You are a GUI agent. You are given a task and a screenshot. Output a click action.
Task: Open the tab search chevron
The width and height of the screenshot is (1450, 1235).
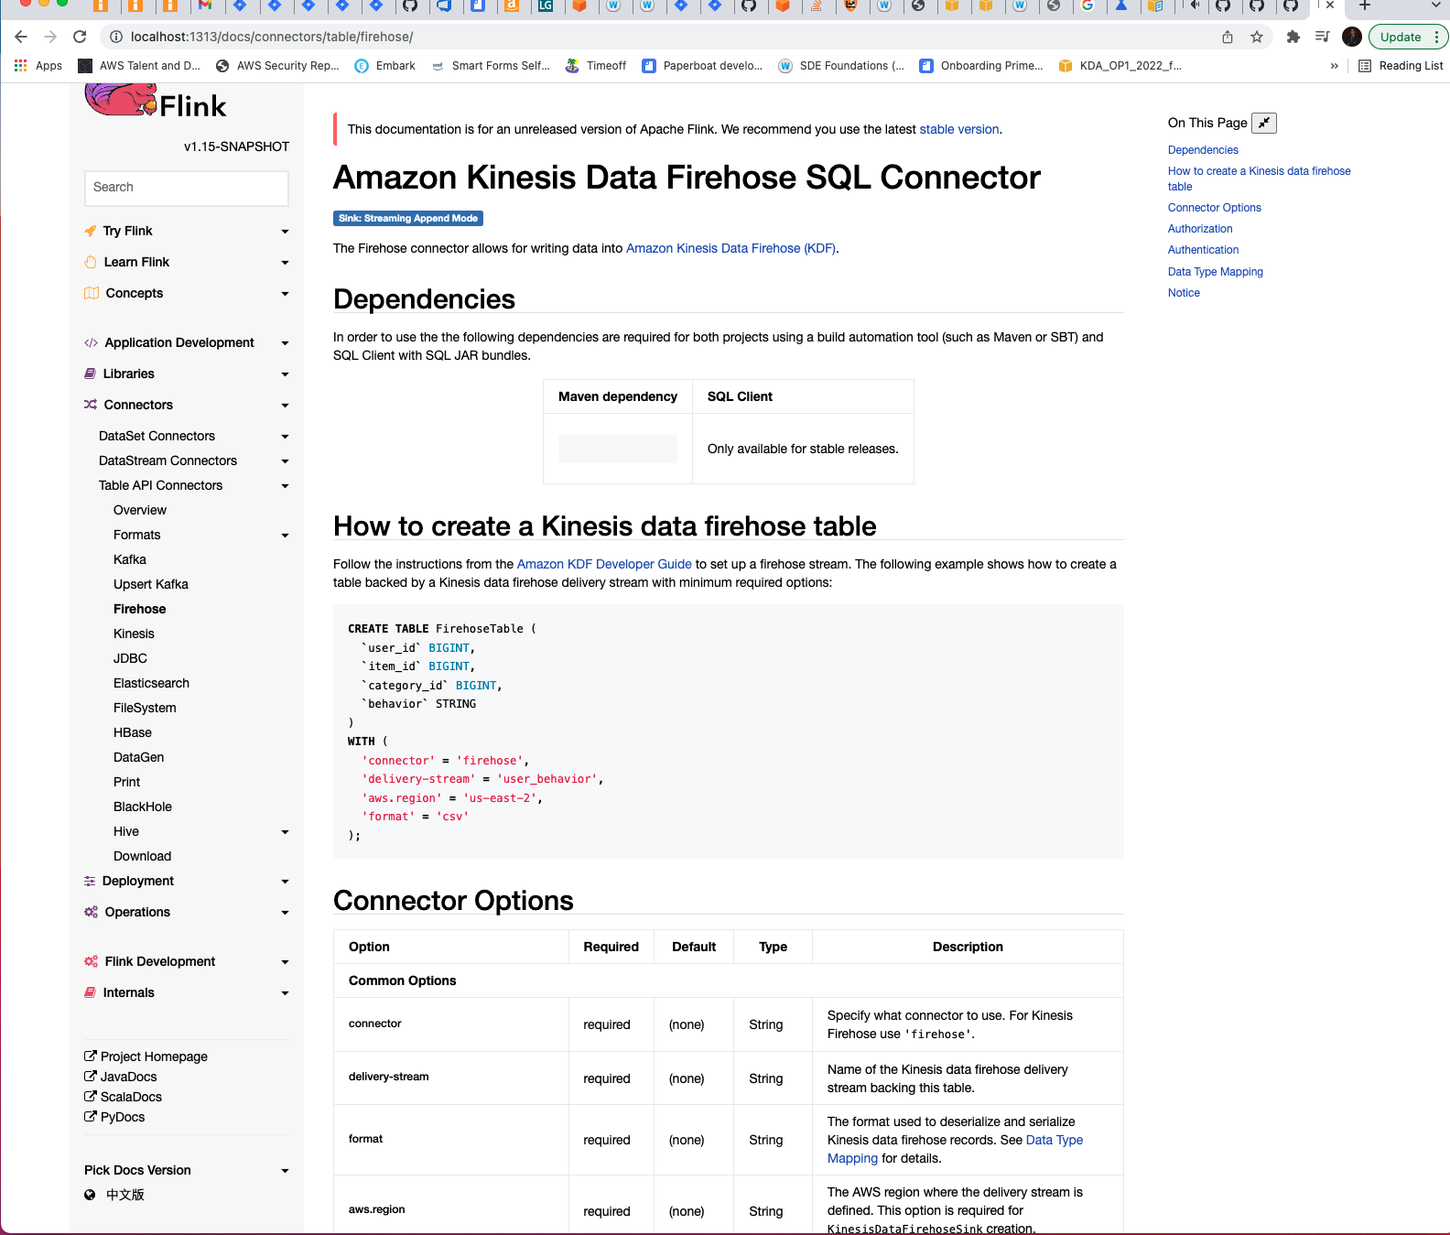pos(1435,5)
